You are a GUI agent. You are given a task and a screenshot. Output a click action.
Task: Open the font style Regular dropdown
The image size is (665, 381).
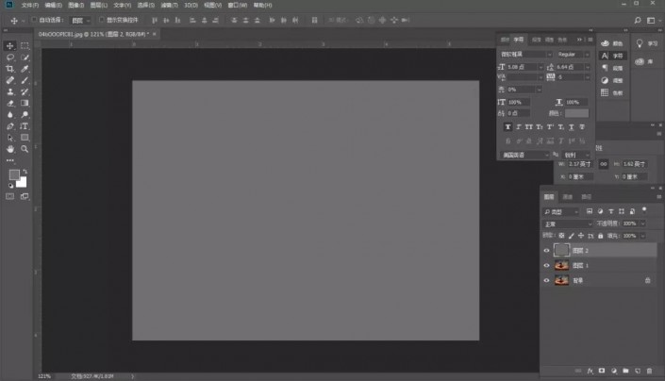pyautogui.click(x=573, y=55)
